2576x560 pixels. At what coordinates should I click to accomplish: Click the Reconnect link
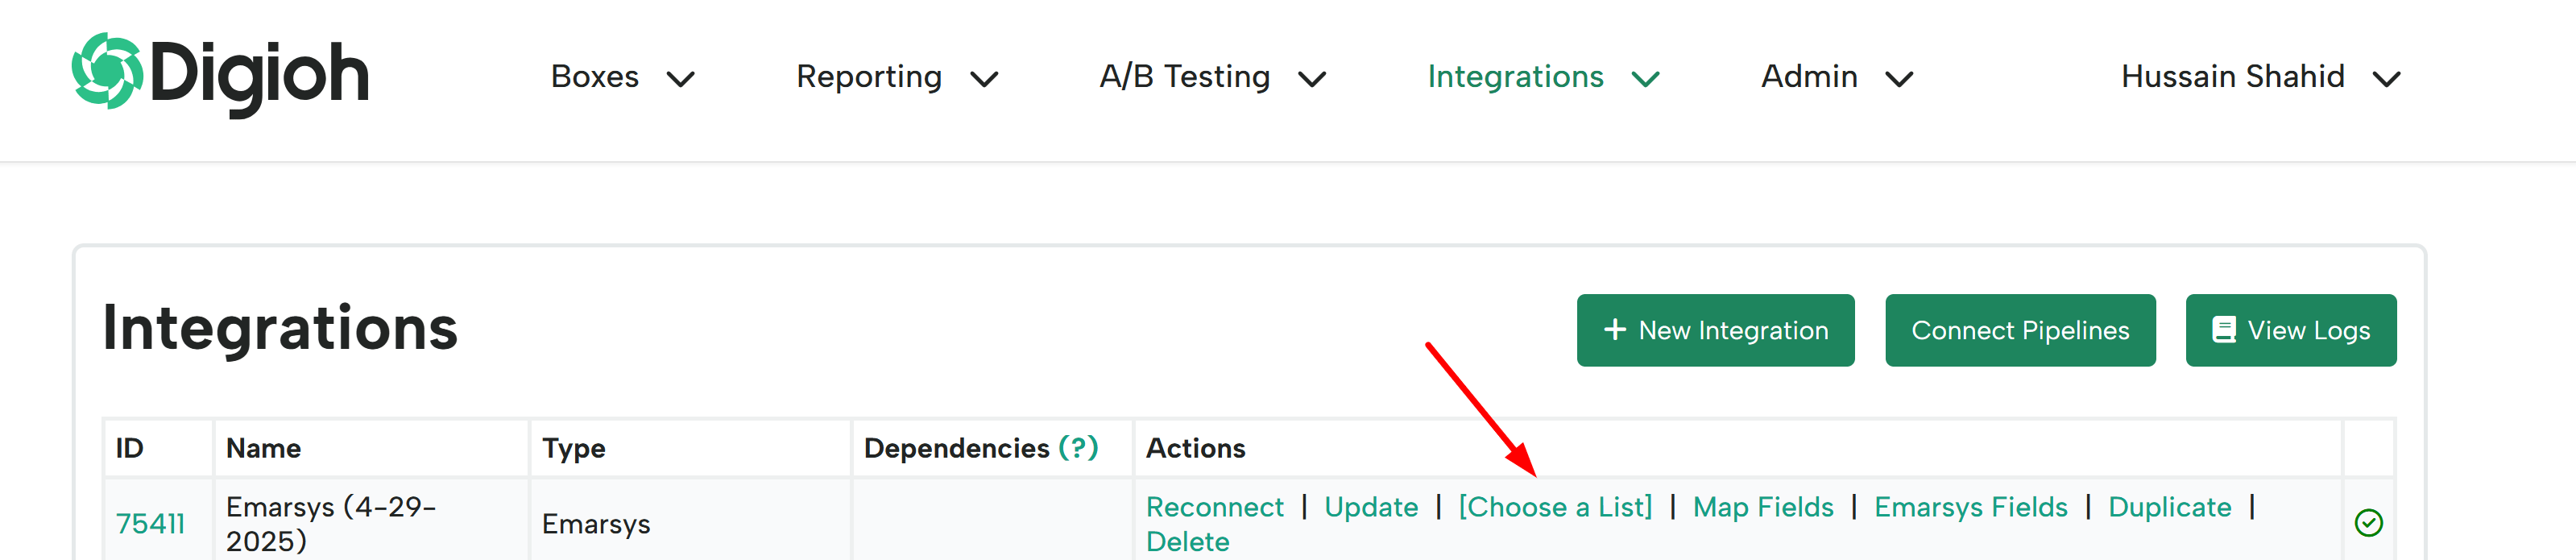[1214, 507]
